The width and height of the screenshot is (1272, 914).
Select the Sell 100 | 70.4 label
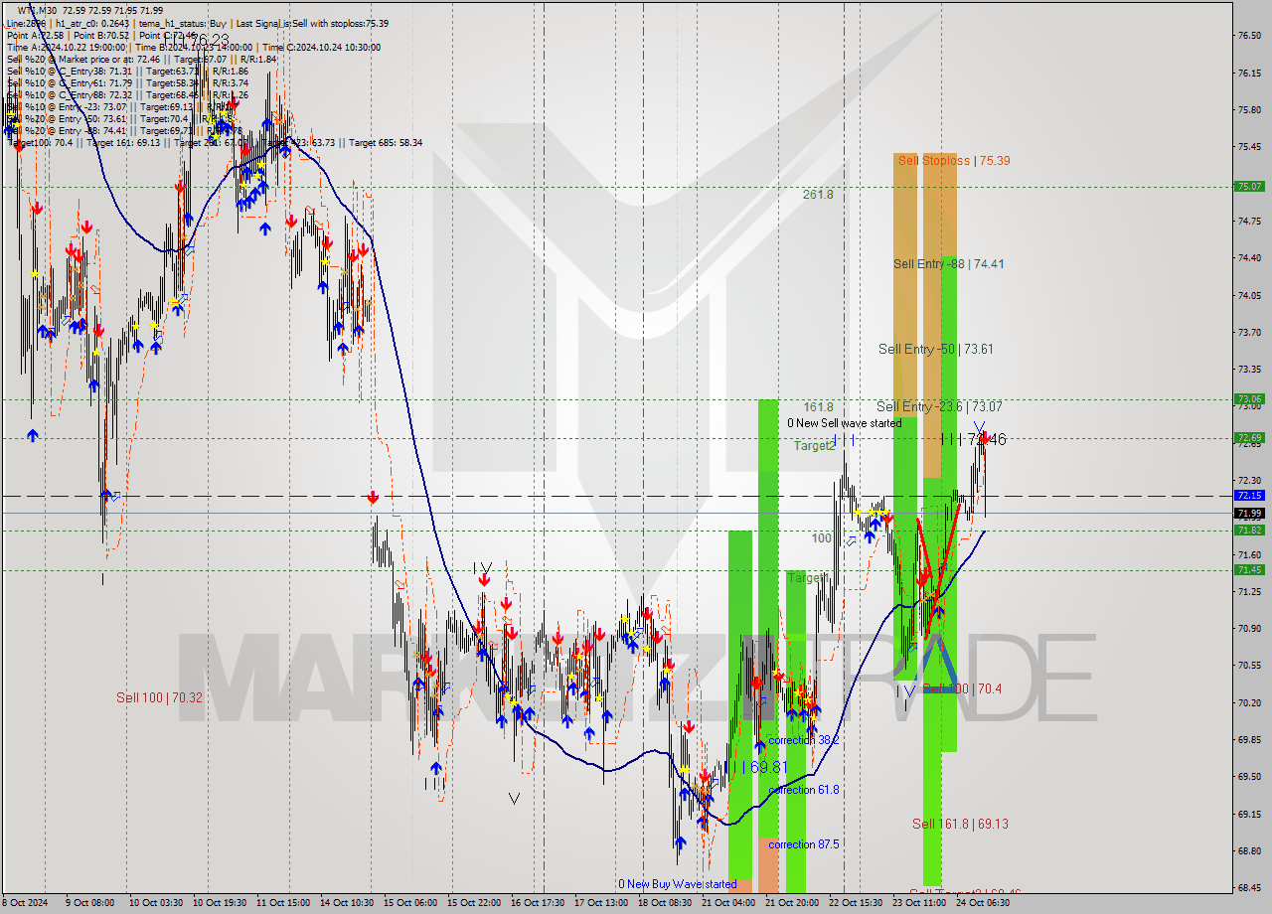coord(962,688)
